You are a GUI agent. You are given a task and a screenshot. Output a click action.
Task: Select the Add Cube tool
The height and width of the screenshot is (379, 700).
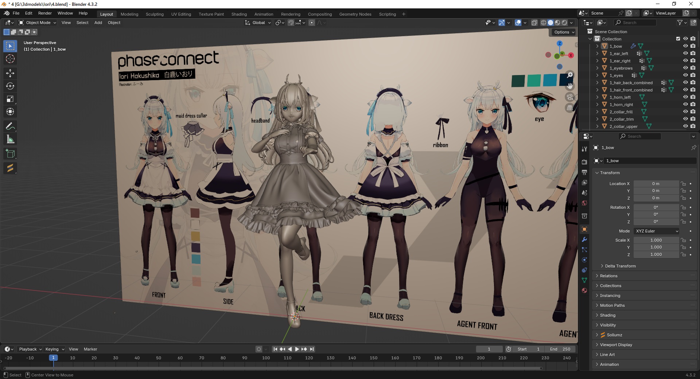[x=10, y=154]
